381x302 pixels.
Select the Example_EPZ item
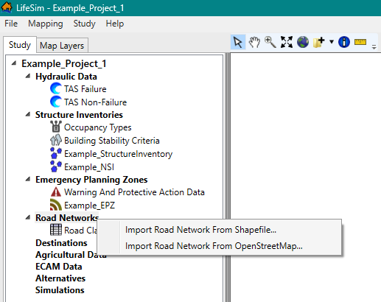coord(89,206)
